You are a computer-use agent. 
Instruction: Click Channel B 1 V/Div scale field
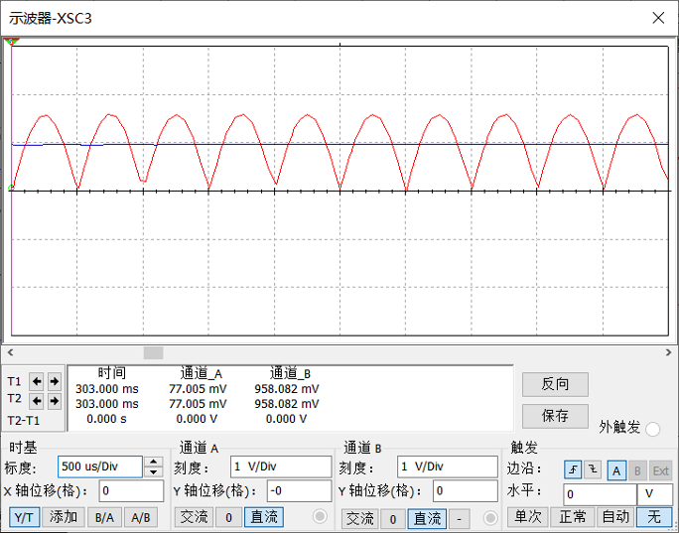click(x=448, y=467)
